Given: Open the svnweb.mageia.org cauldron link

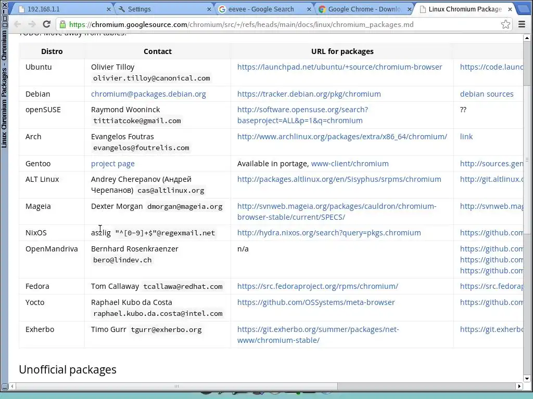Looking at the screenshot, I should [x=337, y=211].
